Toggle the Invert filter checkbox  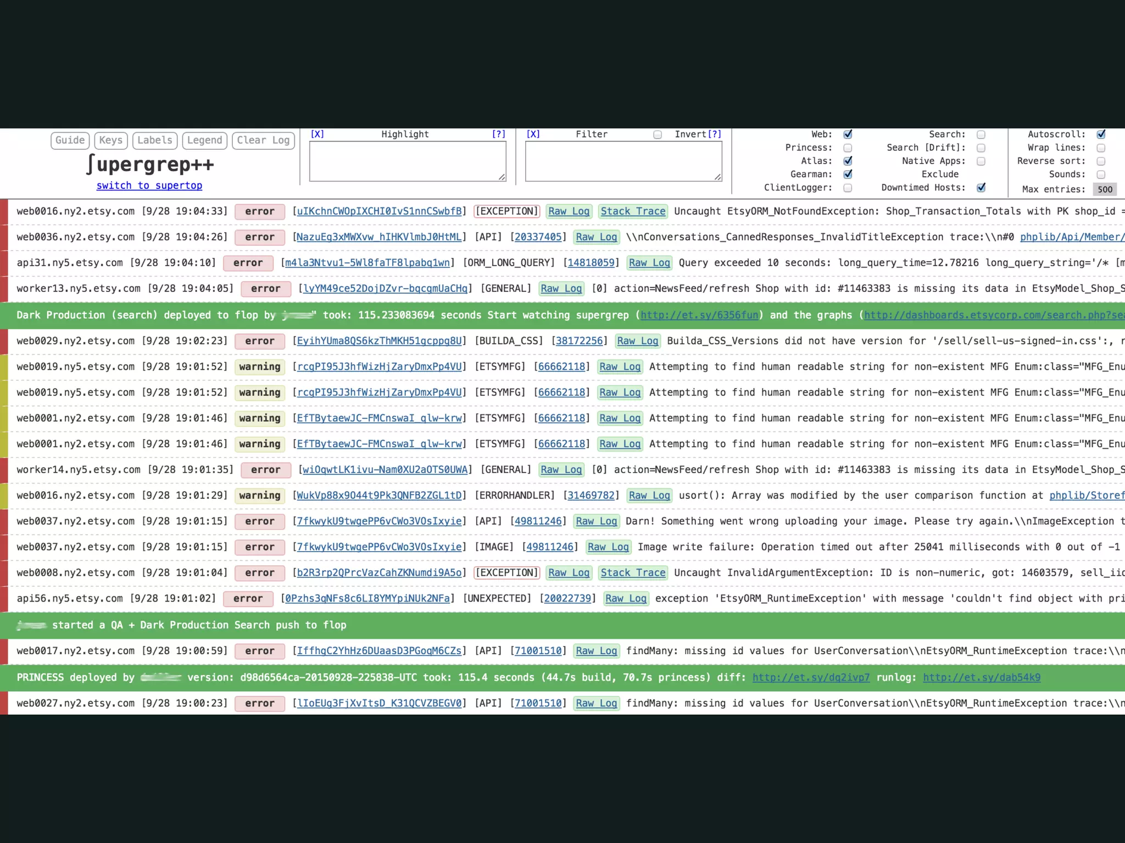pyautogui.click(x=658, y=134)
